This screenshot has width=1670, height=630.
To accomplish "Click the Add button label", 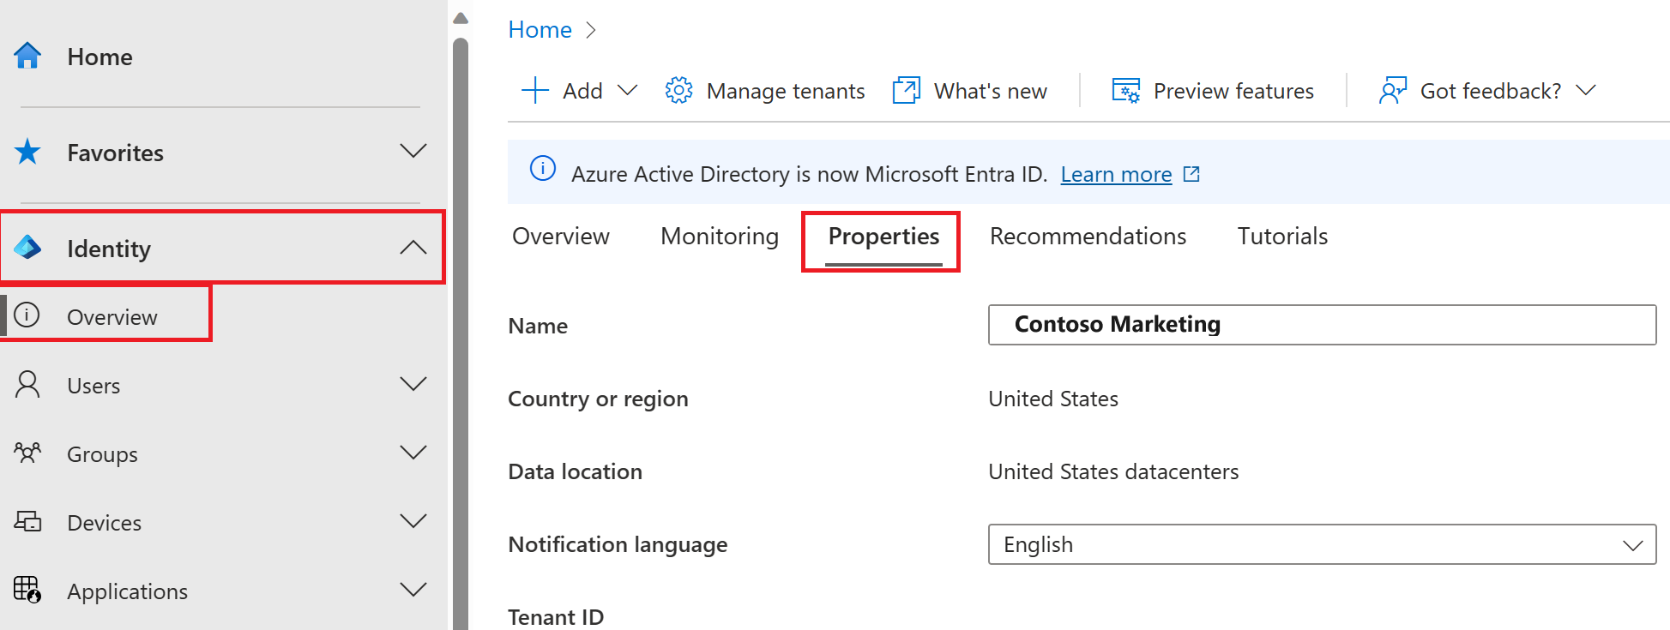I will [582, 91].
